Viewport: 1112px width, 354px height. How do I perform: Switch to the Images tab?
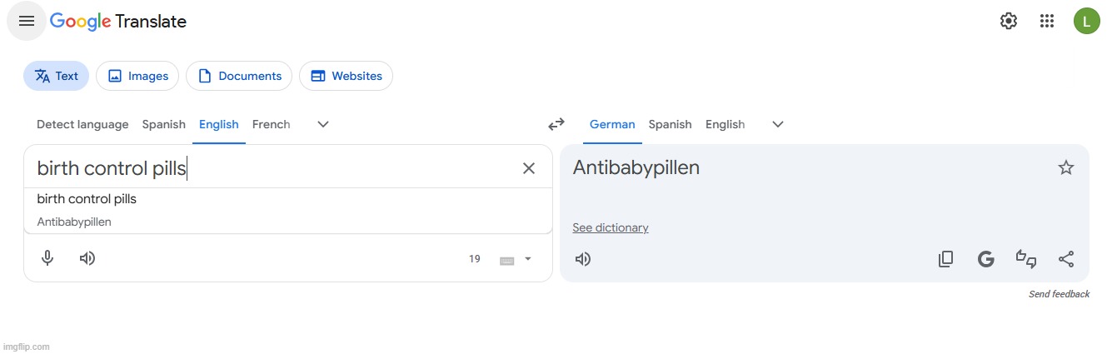pyautogui.click(x=137, y=76)
